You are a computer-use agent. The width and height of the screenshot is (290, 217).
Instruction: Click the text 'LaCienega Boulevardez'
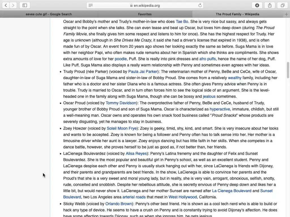[84, 153]
